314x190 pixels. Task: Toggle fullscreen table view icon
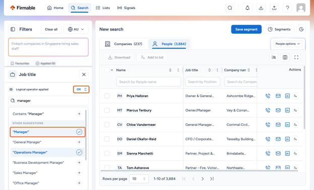tap(296, 58)
